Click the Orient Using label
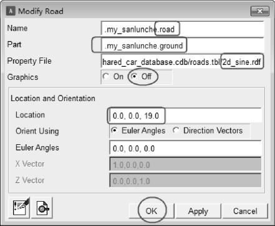 [37, 131]
